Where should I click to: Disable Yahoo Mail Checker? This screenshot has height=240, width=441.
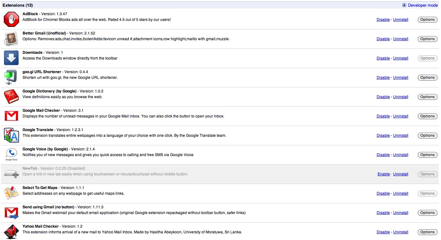click(x=383, y=232)
